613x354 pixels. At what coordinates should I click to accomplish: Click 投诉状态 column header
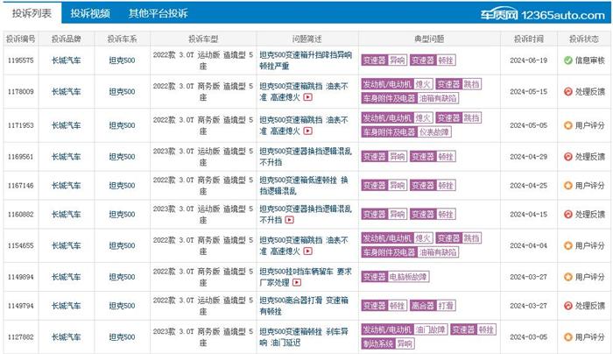click(584, 39)
